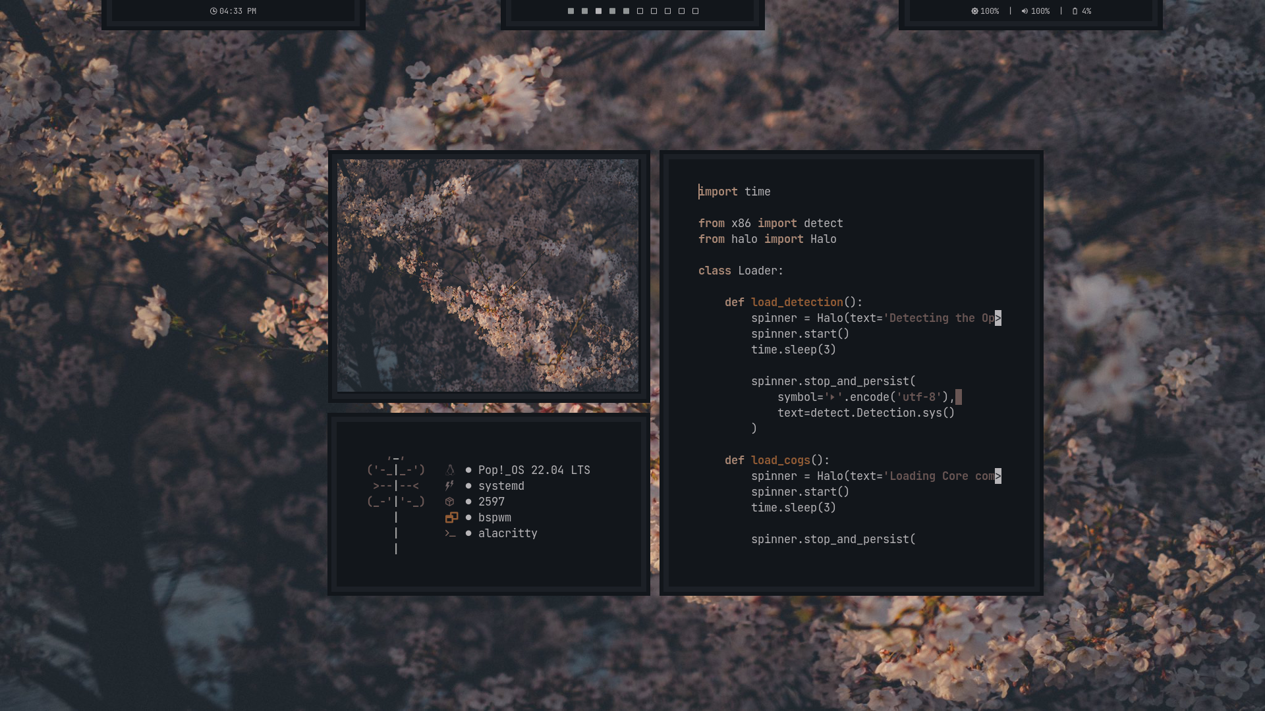Select the highlighted third workspace square

click(598, 11)
